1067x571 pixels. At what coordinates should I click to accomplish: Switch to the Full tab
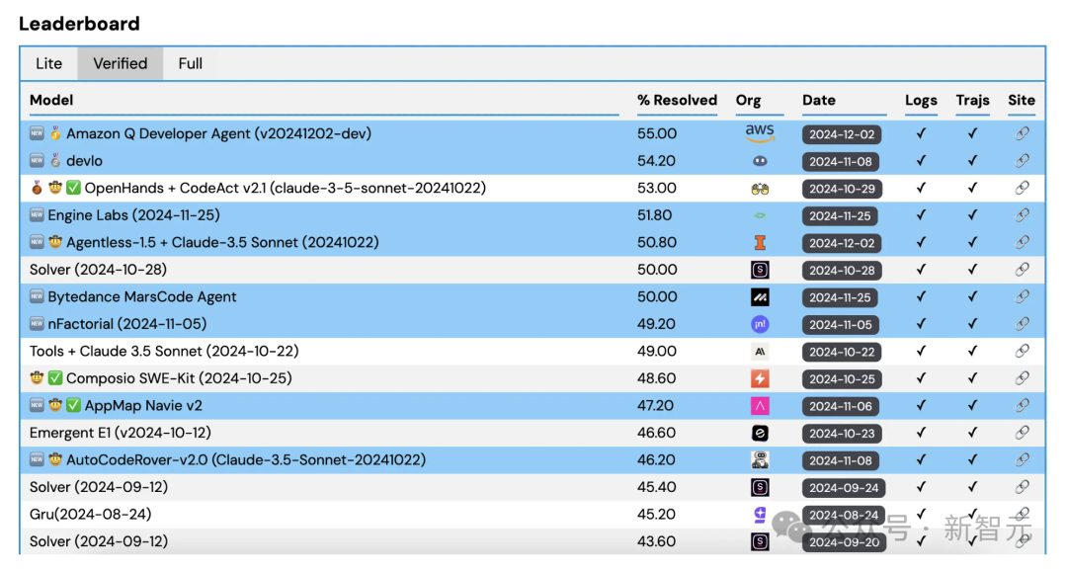point(190,63)
